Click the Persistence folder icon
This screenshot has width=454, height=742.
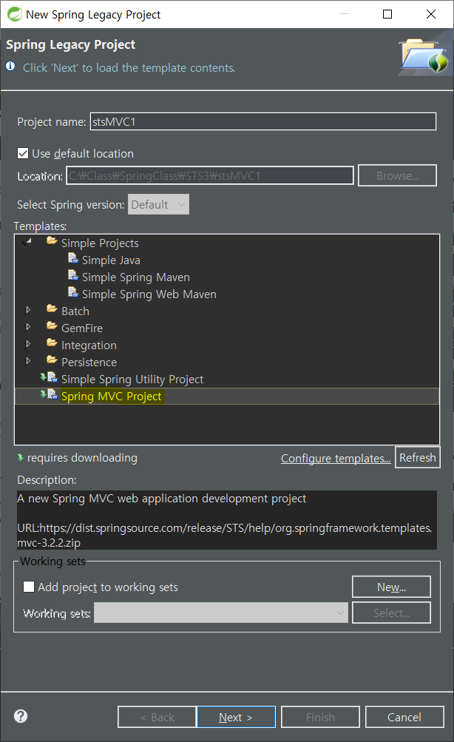point(52,360)
